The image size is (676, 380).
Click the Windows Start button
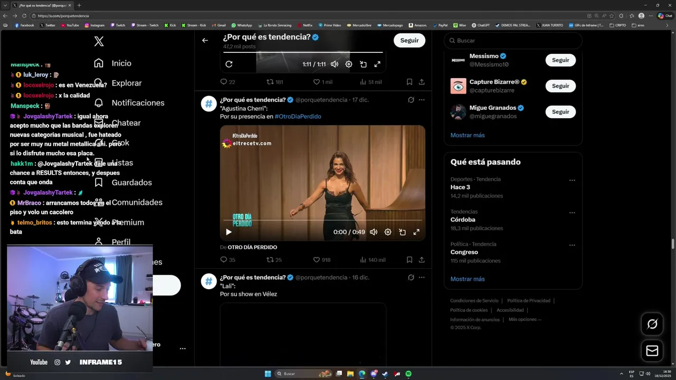pyautogui.click(x=268, y=374)
